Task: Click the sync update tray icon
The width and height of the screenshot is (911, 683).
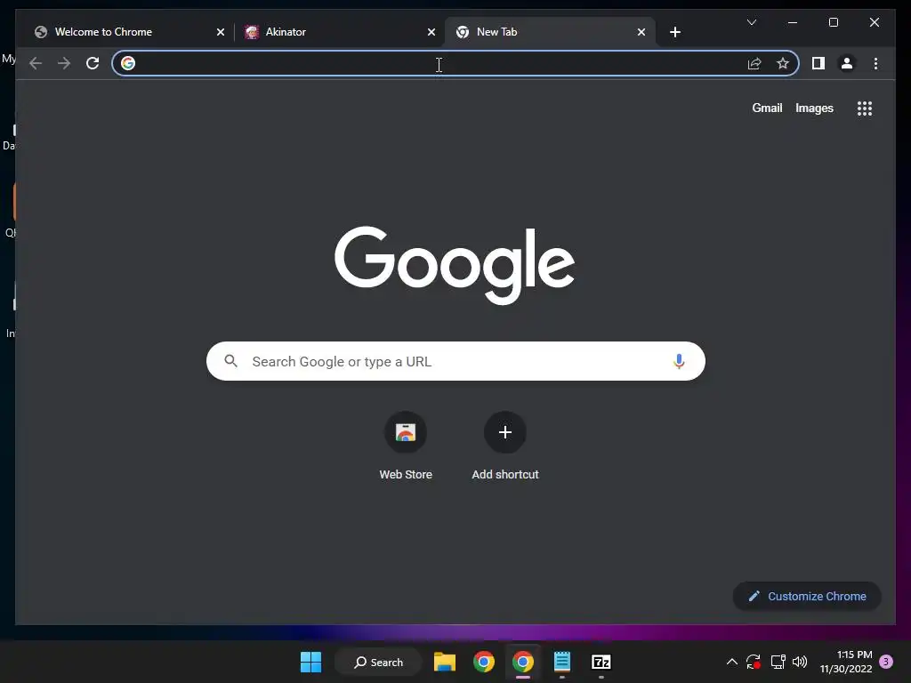Action: pos(754,662)
